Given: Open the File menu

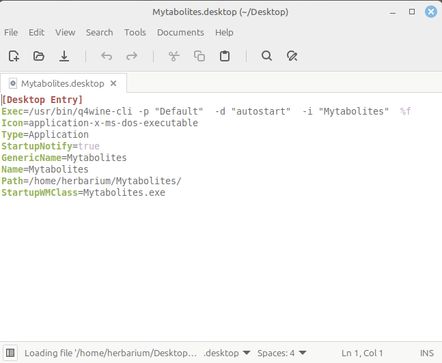Looking at the screenshot, I should (x=11, y=32).
